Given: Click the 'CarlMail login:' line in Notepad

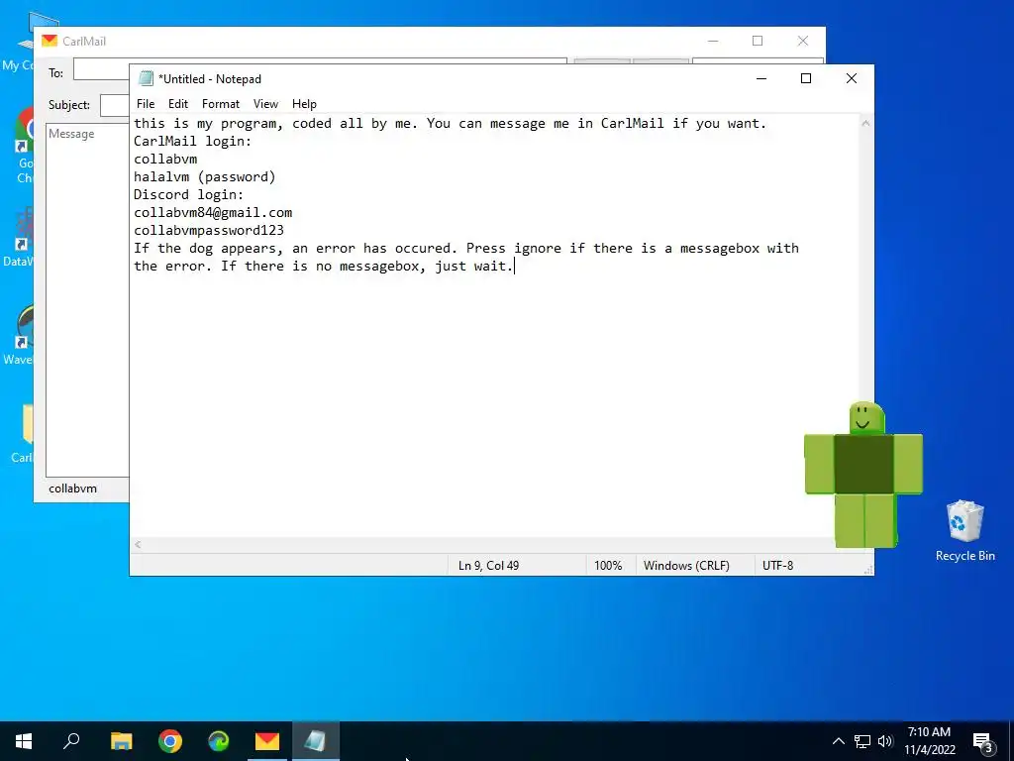Looking at the screenshot, I should click(x=193, y=141).
